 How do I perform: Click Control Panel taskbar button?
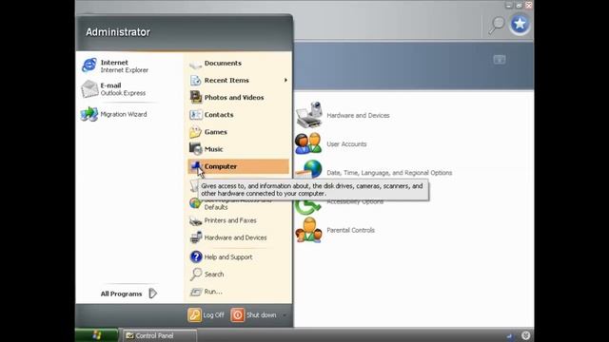(x=160, y=335)
